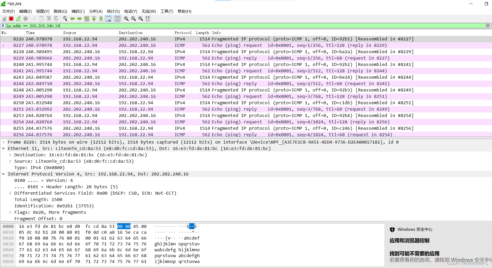Open 应用和浏览器控制 notification heading
Screen dimensions: 492x268
click(409, 241)
